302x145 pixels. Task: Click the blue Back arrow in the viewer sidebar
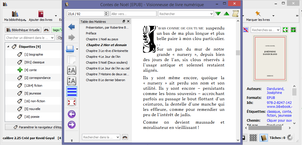(x=72, y=27)
